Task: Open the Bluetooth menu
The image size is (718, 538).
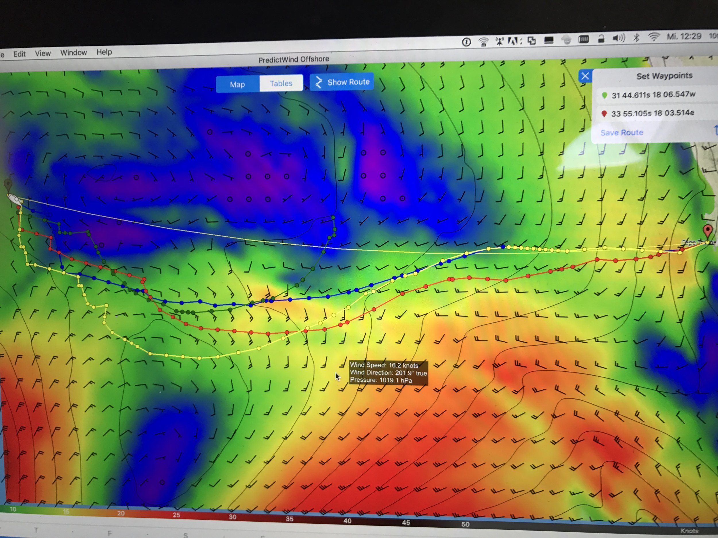Action: point(636,38)
